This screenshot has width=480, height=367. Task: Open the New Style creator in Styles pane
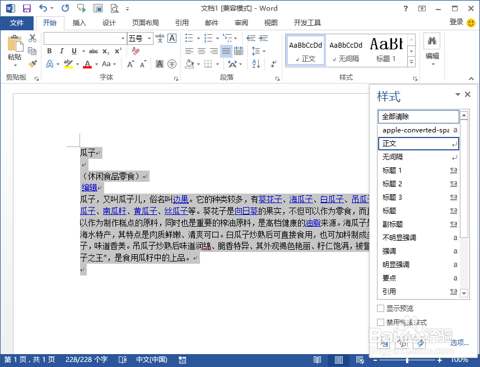(x=384, y=344)
